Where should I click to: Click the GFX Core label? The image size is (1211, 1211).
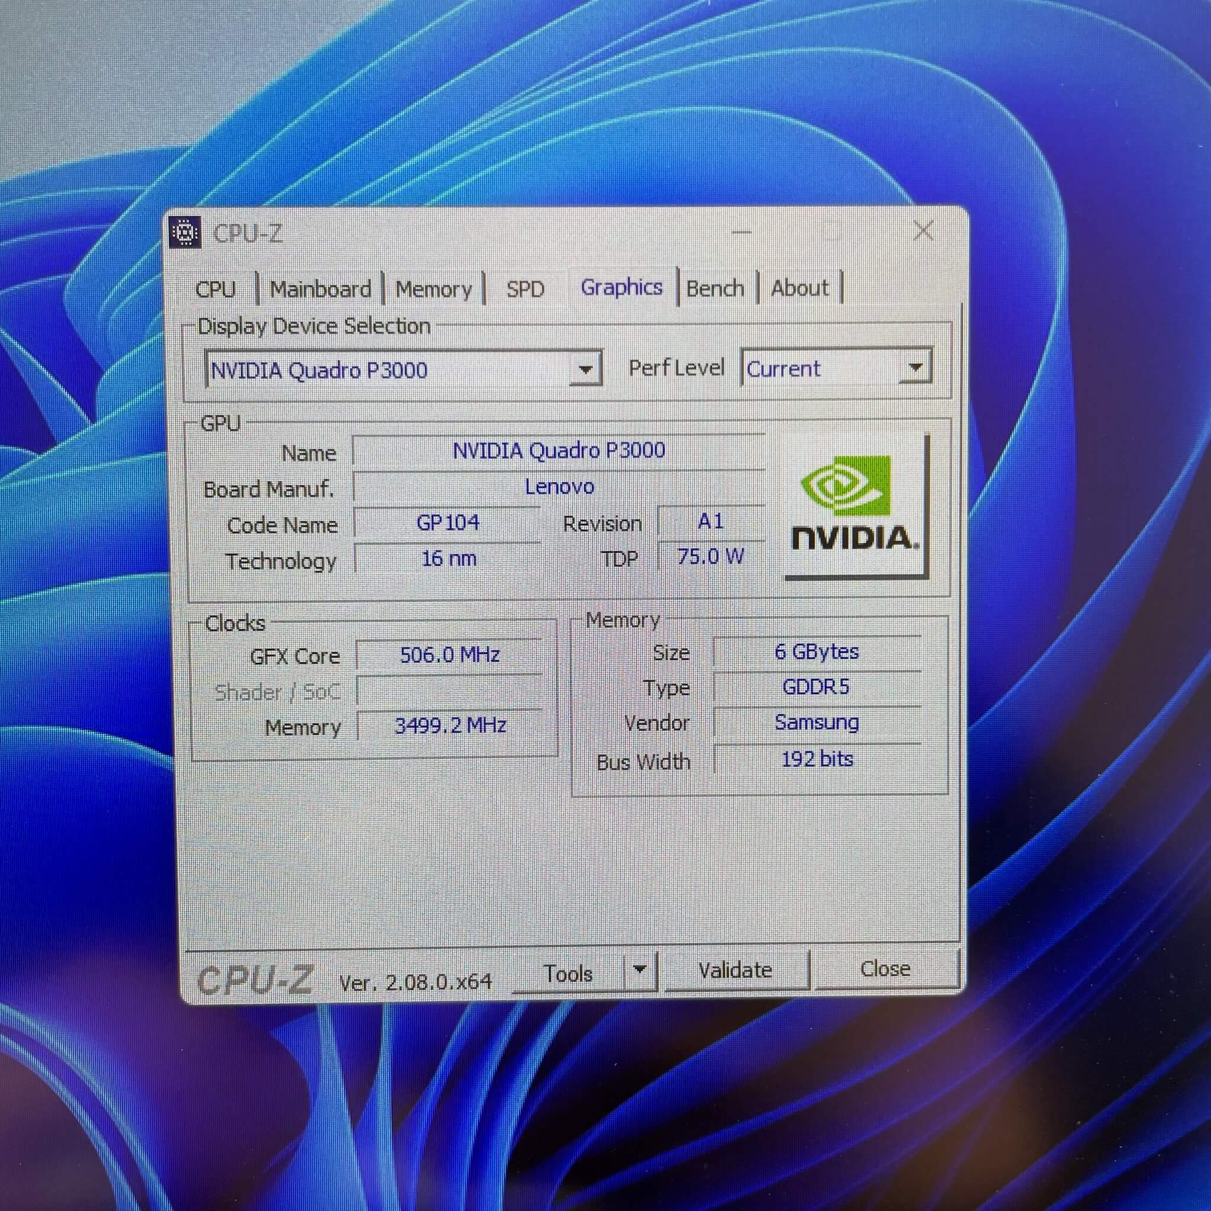click(294, 657)
